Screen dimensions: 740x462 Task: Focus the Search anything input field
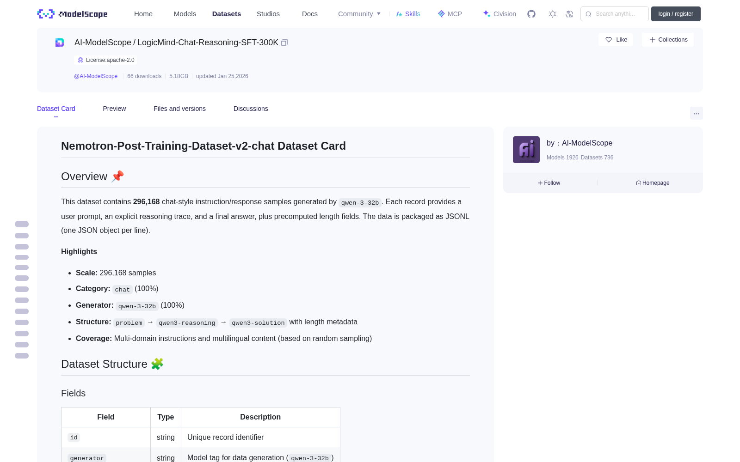pos(615,14)
